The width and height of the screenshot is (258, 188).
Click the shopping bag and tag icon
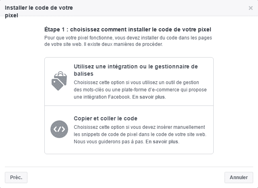point(59,81)
